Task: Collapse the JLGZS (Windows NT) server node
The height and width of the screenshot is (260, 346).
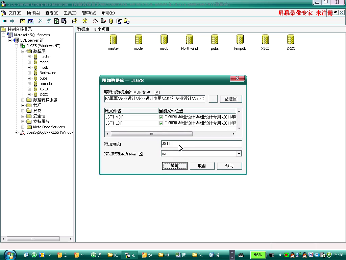Action: tap(16, 46)
